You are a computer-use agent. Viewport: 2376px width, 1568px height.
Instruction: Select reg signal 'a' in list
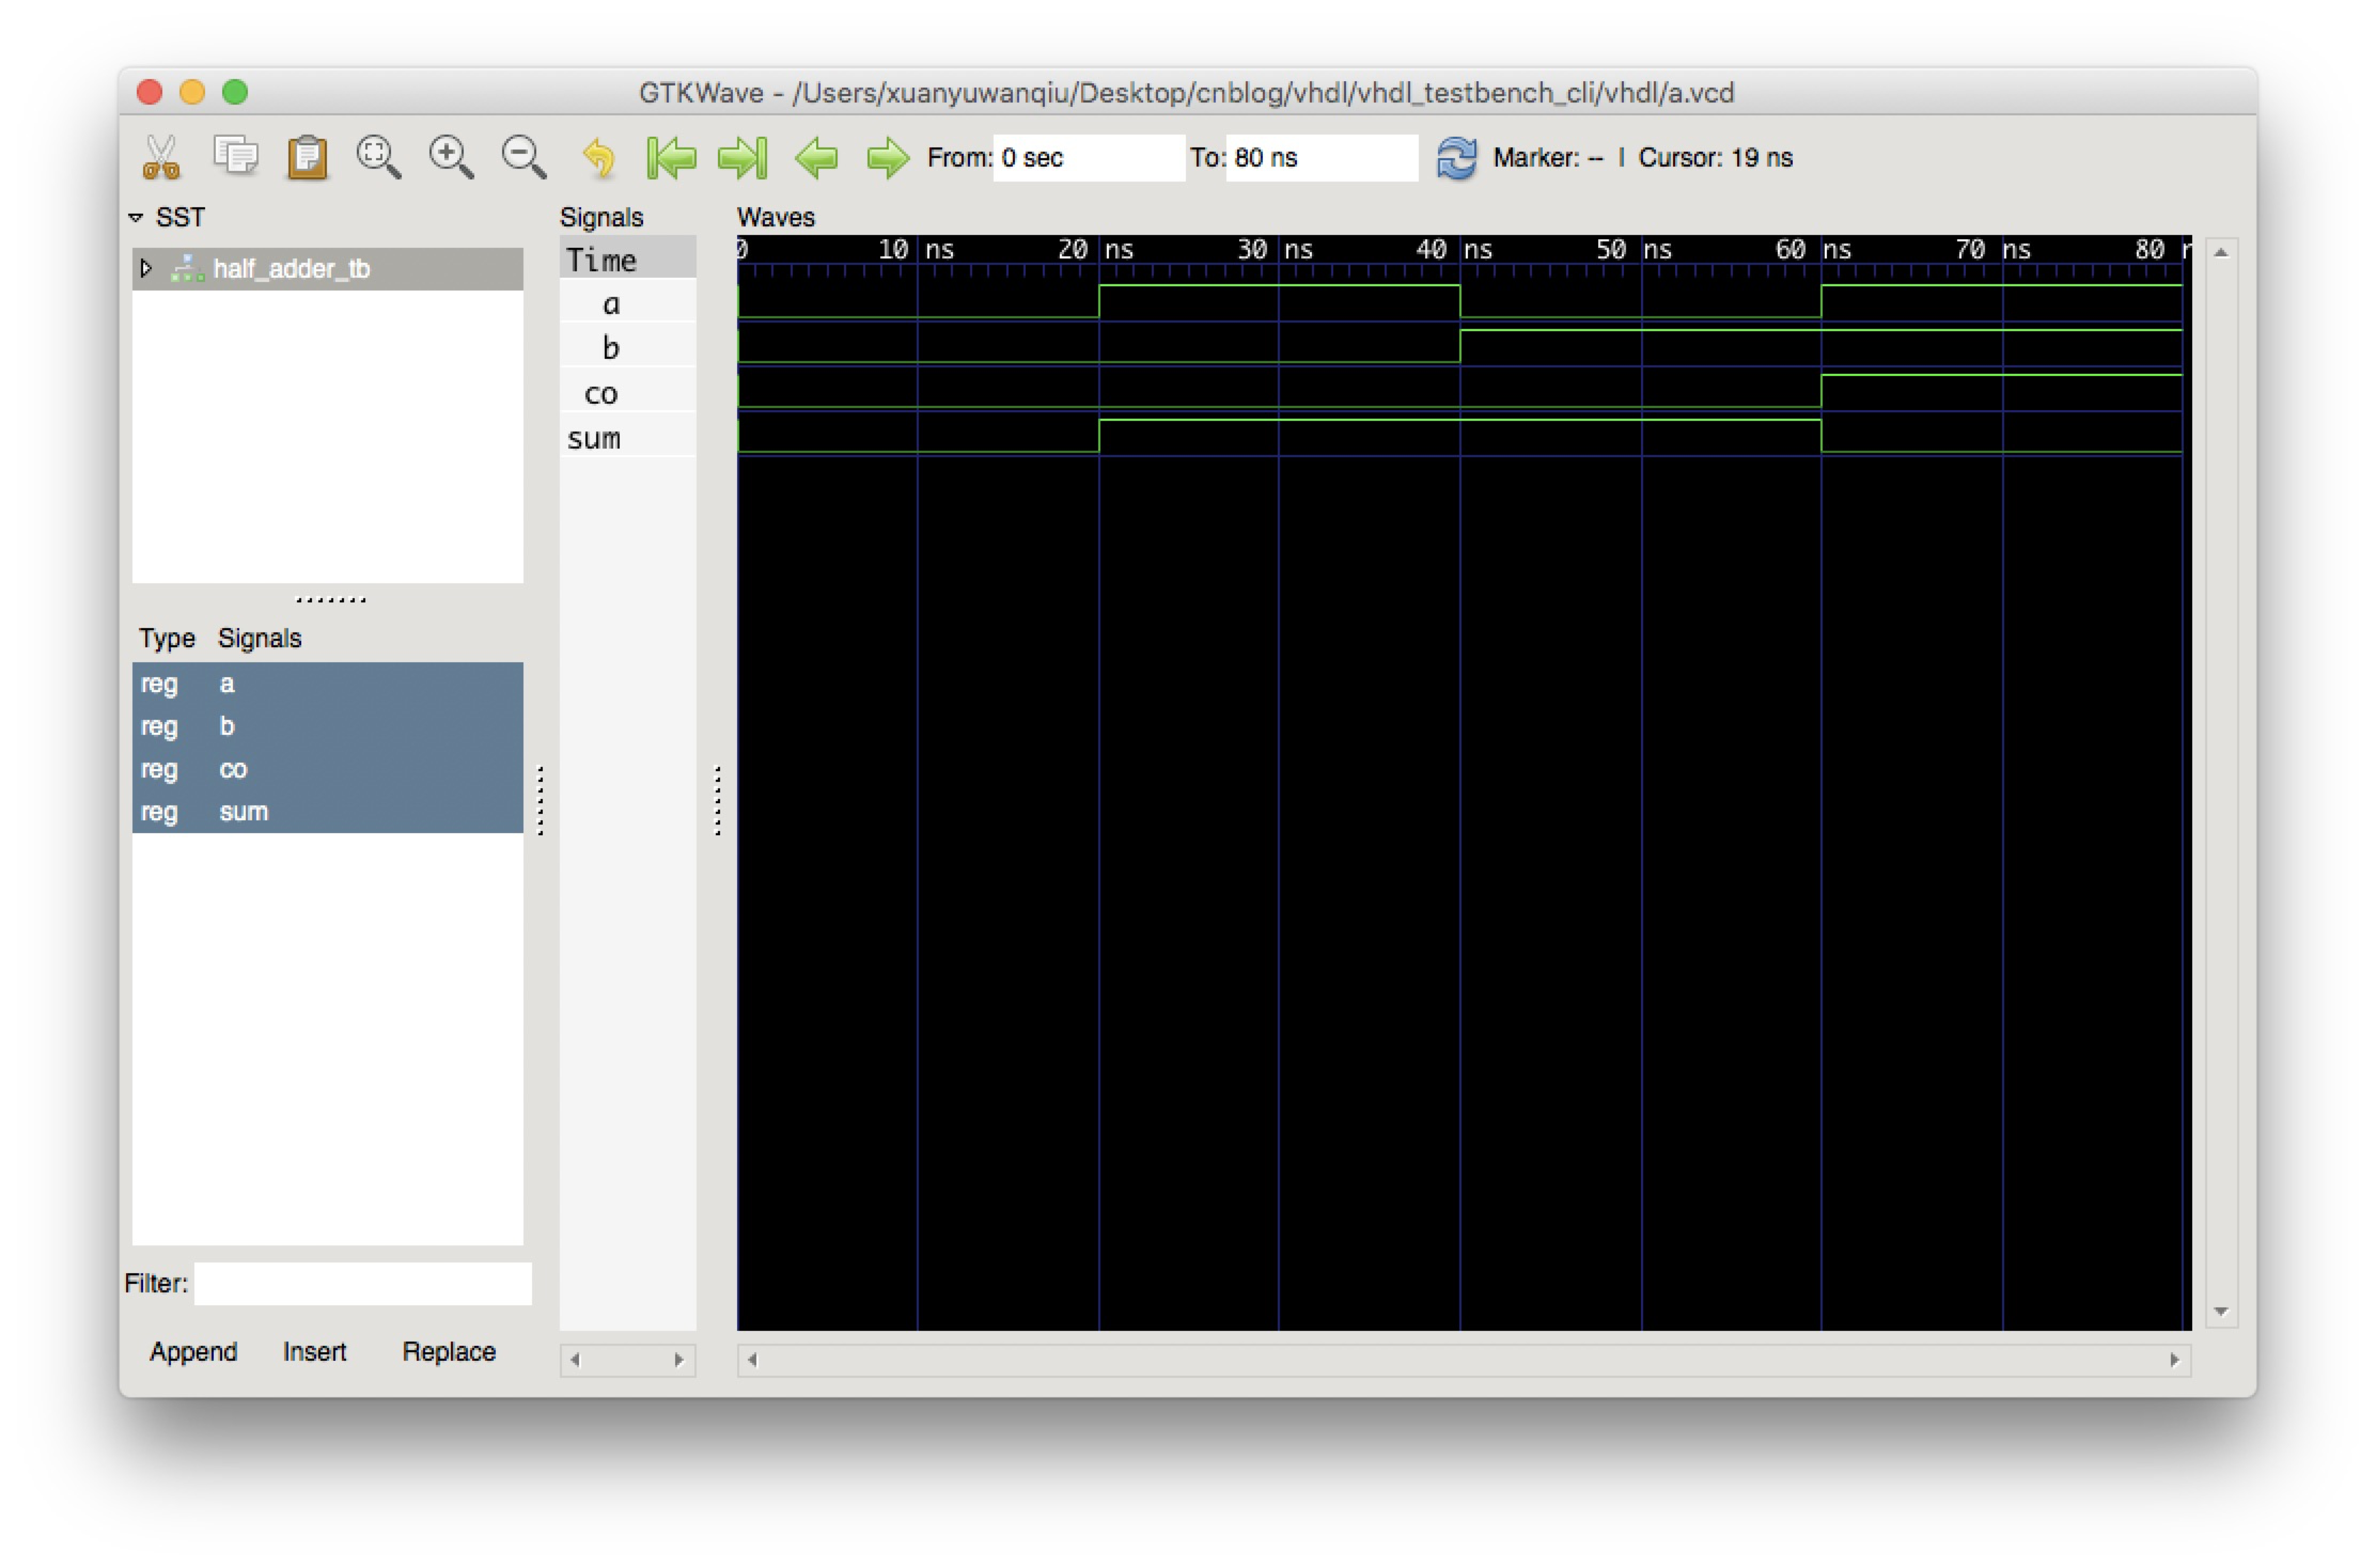pyautogui.click(x=327, y=683)
